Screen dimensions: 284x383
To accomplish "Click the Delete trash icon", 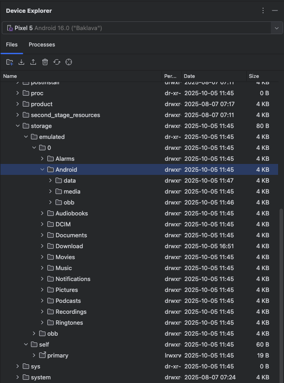I will pyautogui.click(x=45, y=62).
